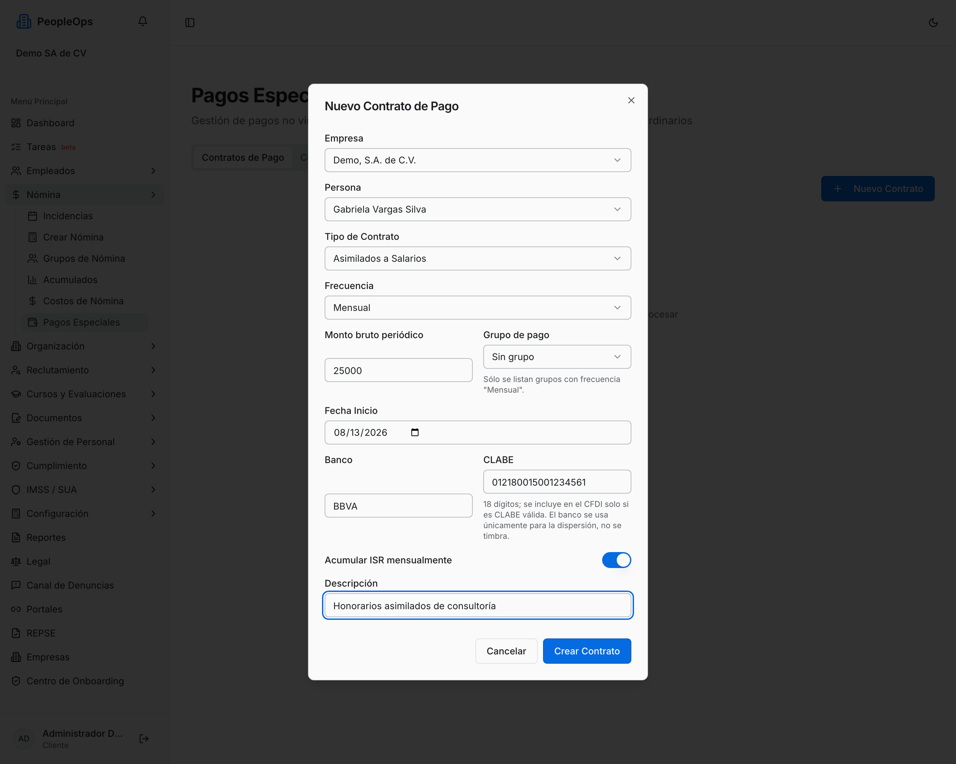Image resolution: width=956 pixels, height=764 pixels.
Task: Open the date picker calendar icon
Action: [x=415, y=432]
